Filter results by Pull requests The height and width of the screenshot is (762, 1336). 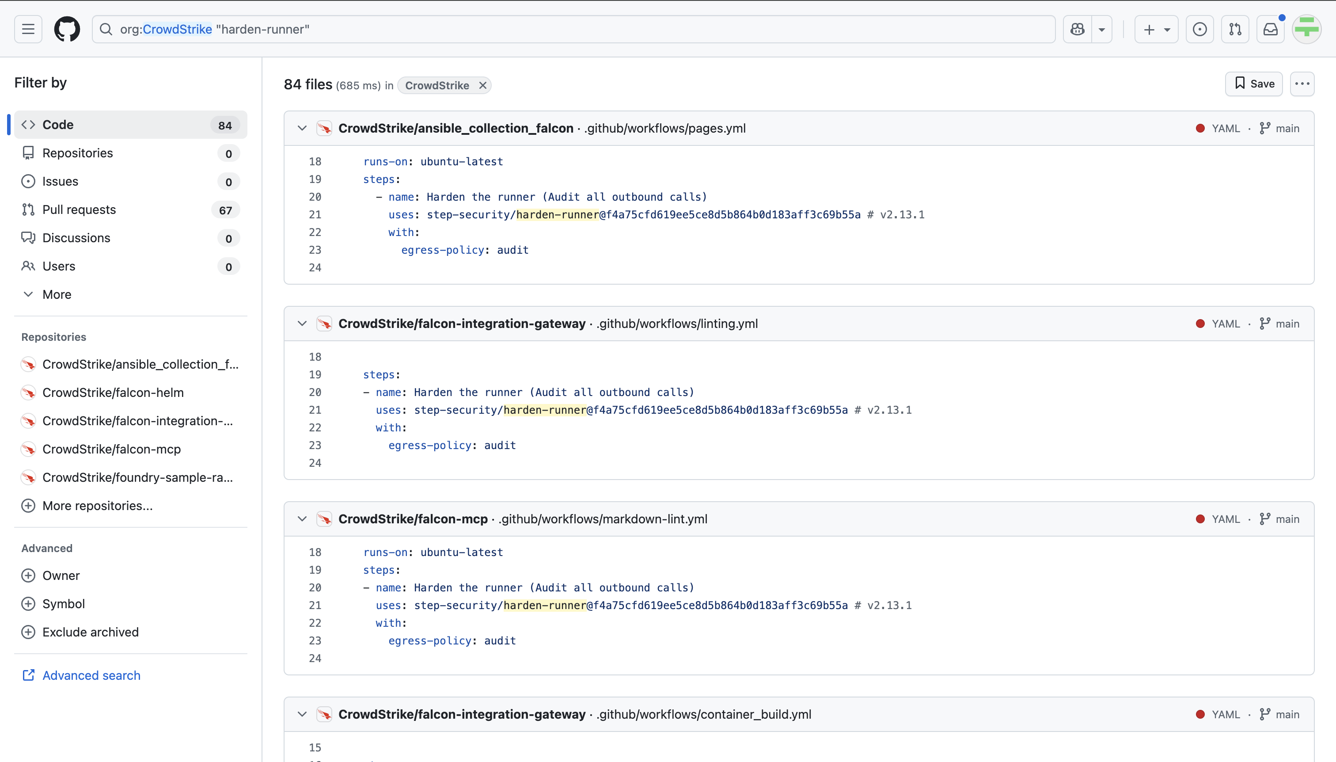[x=79, y=210]
